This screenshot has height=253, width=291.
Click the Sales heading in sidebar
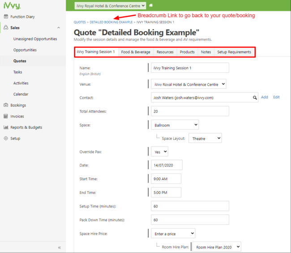pyautogui.click(x=15, y=28)
